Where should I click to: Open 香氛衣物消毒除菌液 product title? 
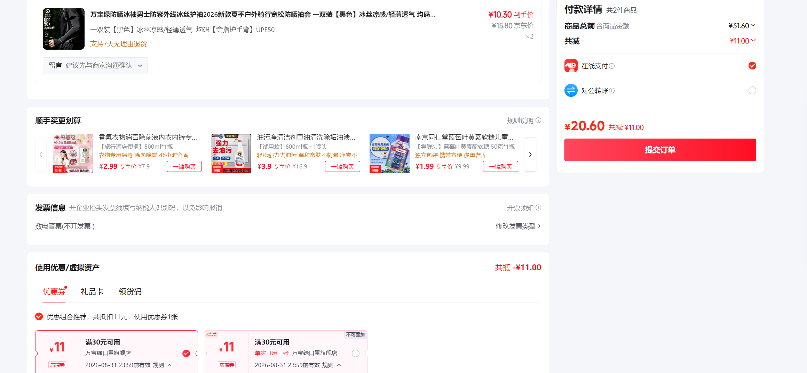click(x=148, y=138)
